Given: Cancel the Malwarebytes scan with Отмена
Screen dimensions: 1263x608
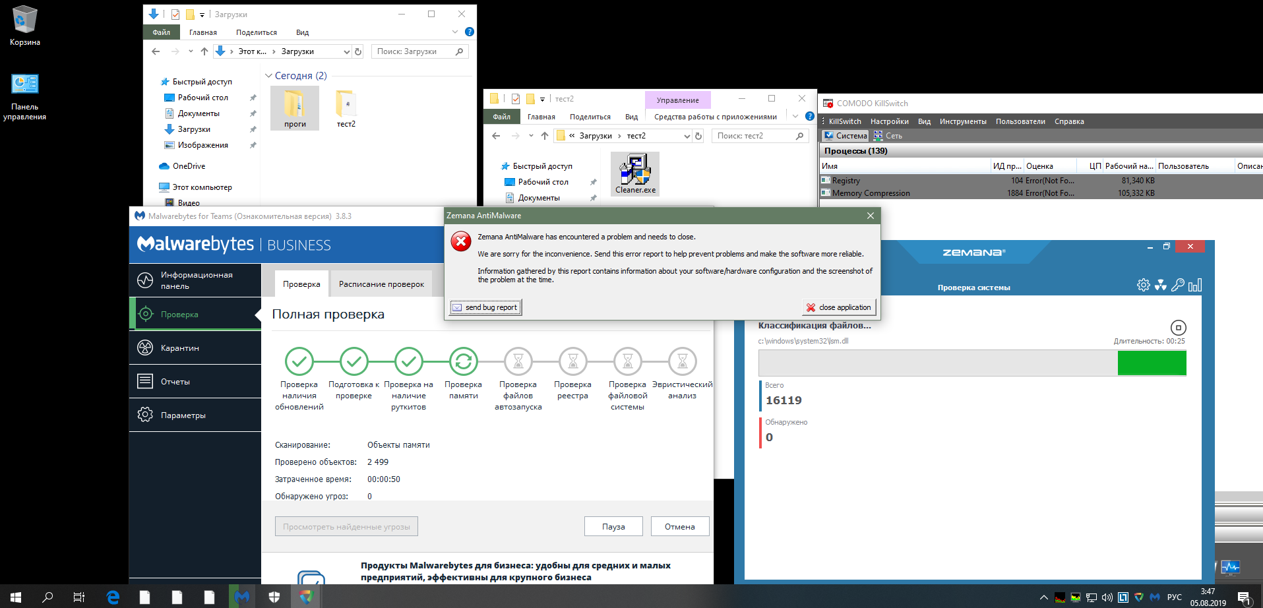Looking at the screenshot, I should coord(680,526).
